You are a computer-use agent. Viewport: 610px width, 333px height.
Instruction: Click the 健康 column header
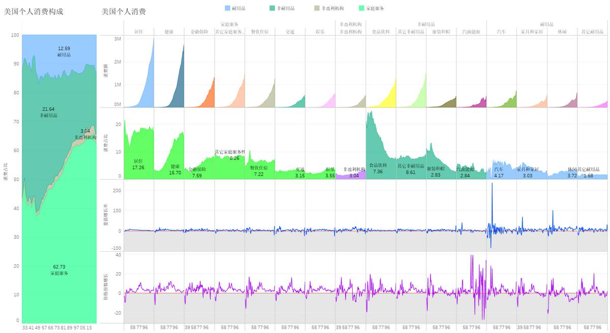tap(169, 31)
